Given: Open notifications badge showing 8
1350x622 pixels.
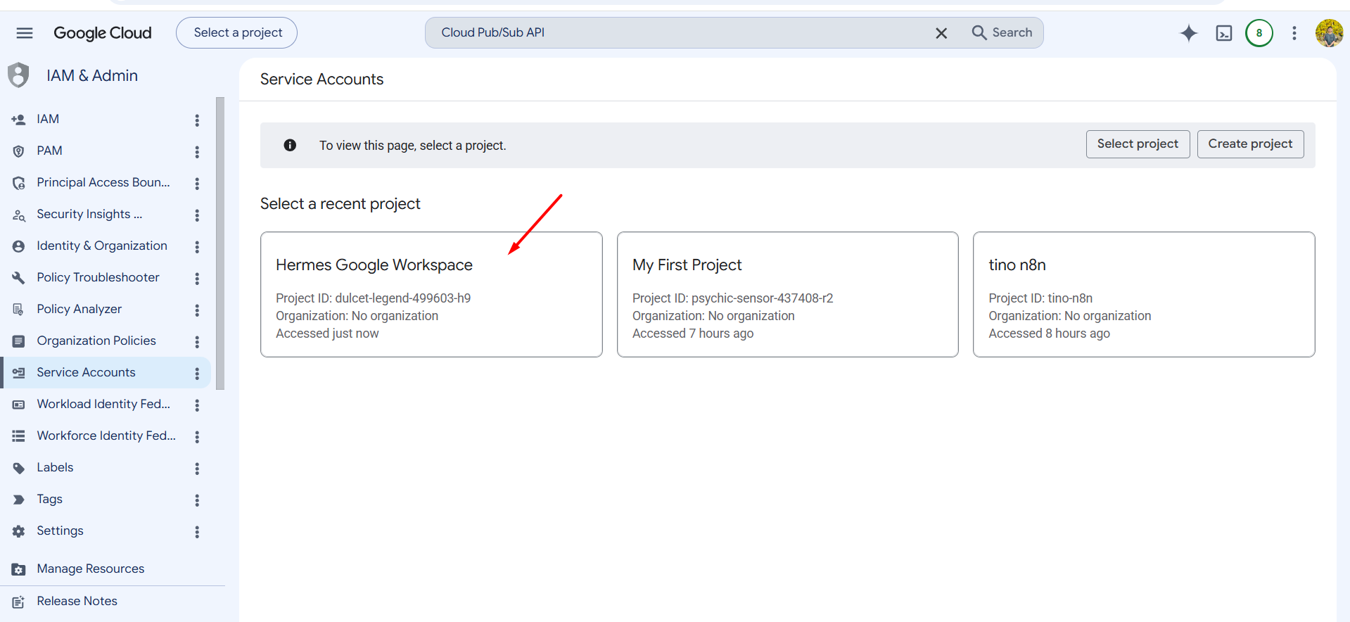Looking at the screenshot, I should pos(1259,33).
